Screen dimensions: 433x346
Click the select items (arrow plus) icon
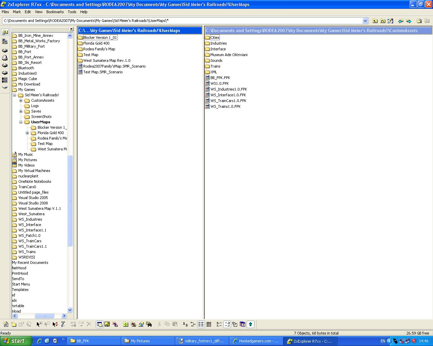coord(39,324)
